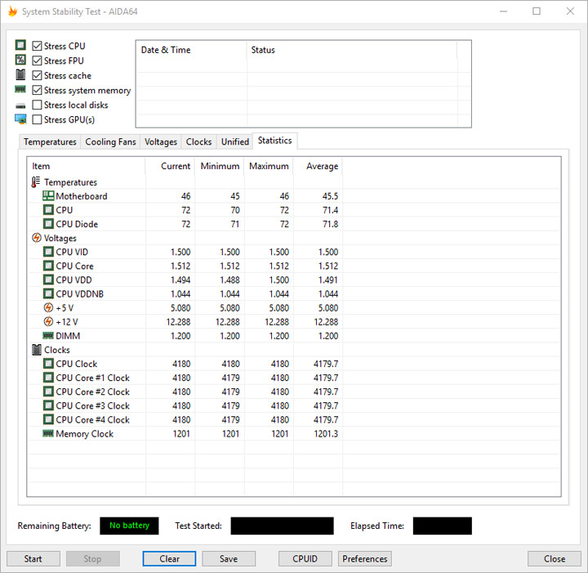The height and width of the screenshot is (573, 588).
Task: Select the CPU Core #4 Clock row label
Action: click(92, 419)
